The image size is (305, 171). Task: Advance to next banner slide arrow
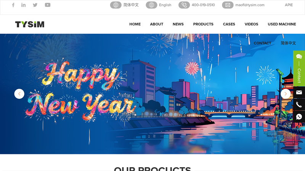[x=286, y=94]
